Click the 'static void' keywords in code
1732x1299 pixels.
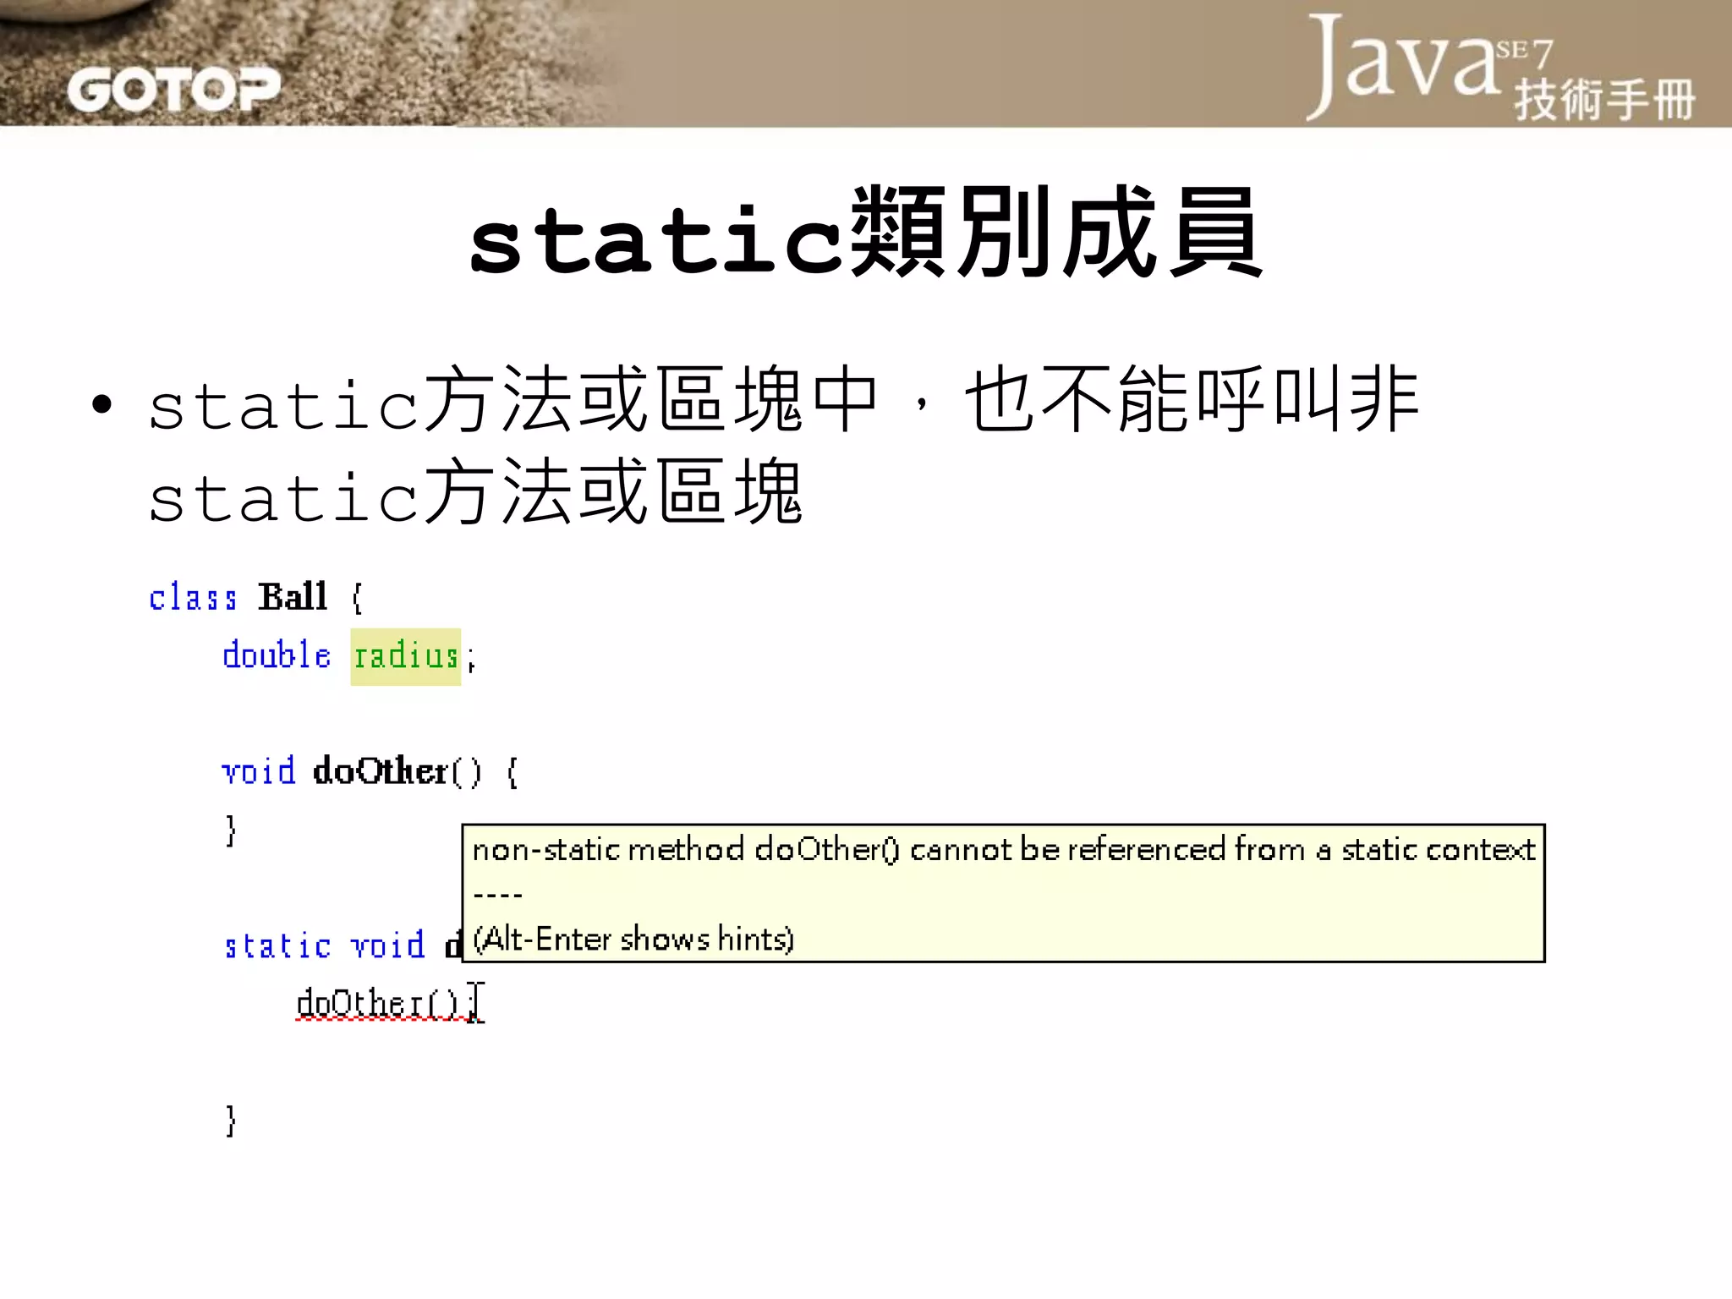[x=325, y=945]
